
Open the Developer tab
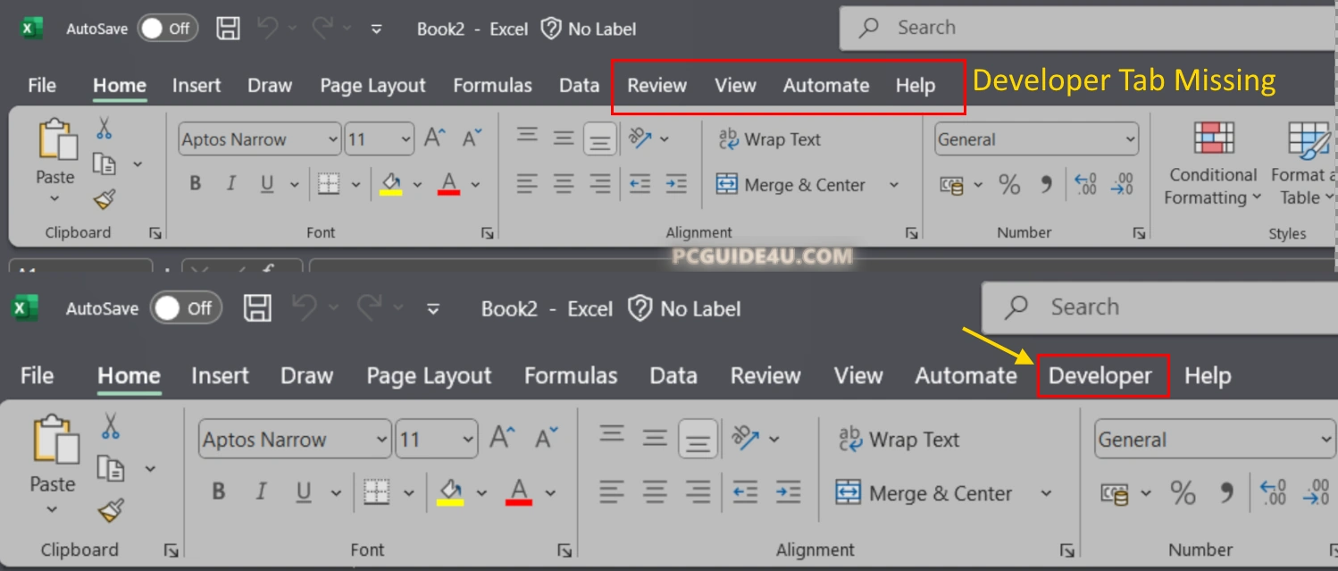click(1100, 376)
